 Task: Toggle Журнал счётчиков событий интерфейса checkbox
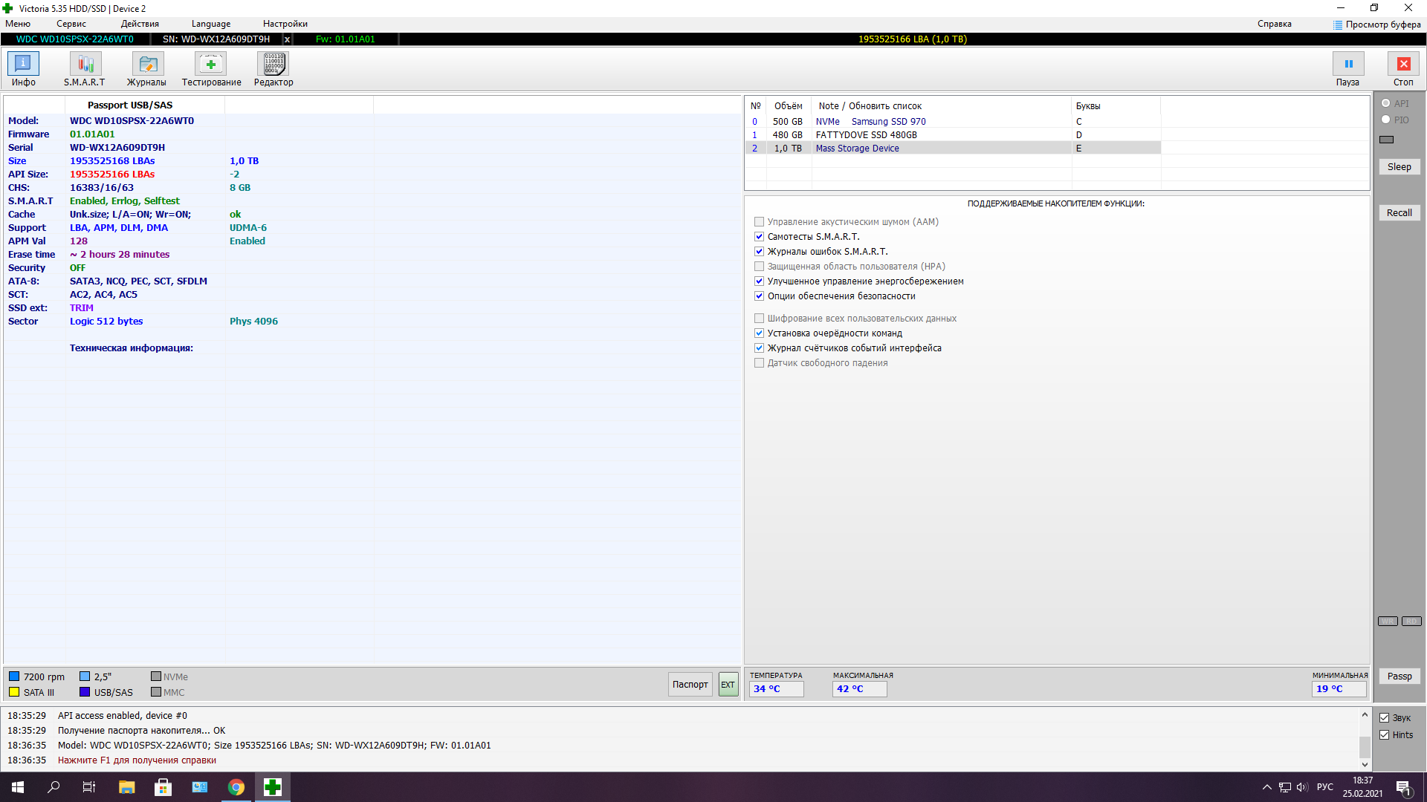pos(759,348)
